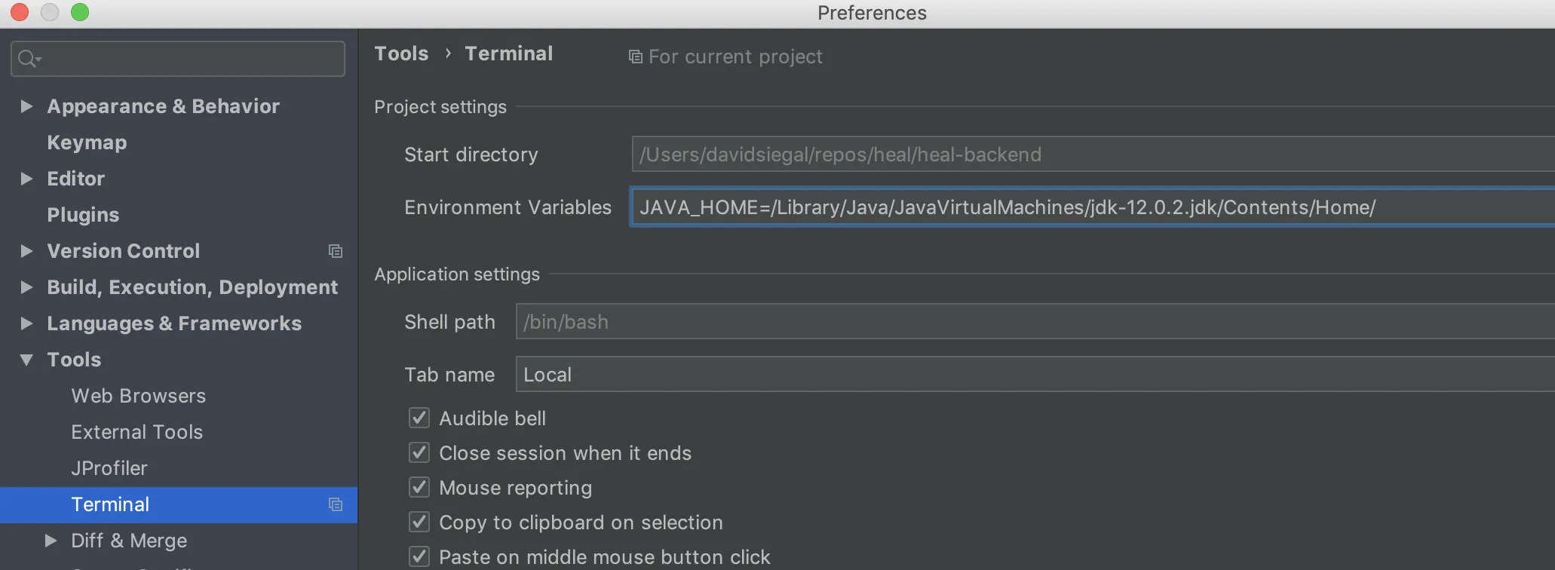This screenshot has width=1555, height=570.
Task: Focus the Shell path input field
Action: [x=1035, y=322]
